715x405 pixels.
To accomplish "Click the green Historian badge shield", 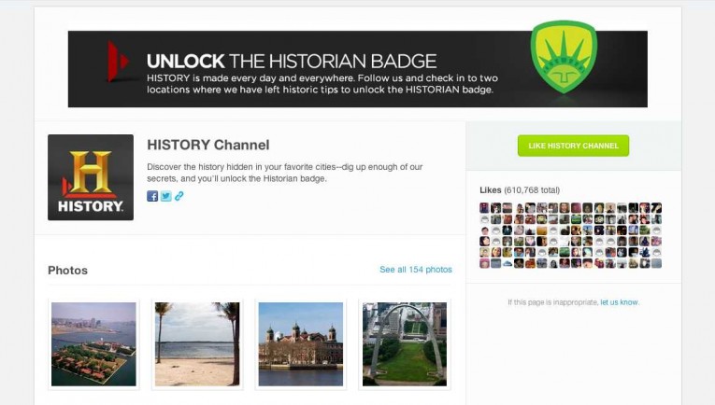I will (x=564, y=56).
